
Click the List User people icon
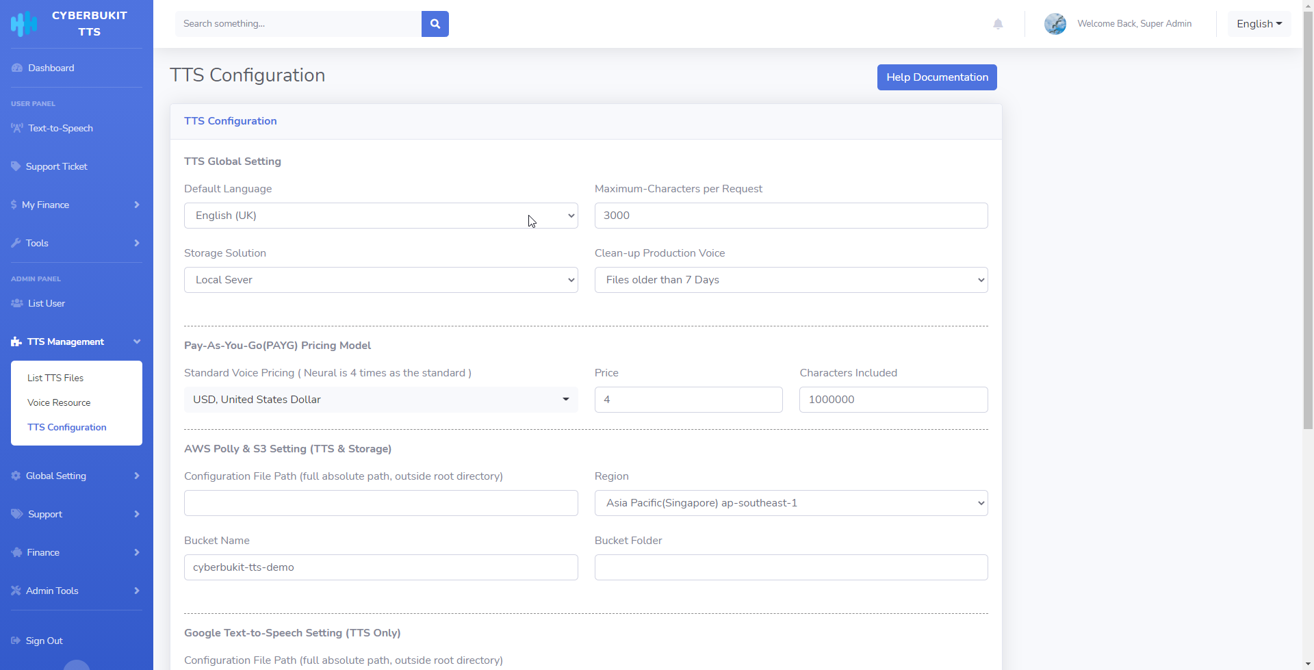pyautogui.click(x=17, y=303)
